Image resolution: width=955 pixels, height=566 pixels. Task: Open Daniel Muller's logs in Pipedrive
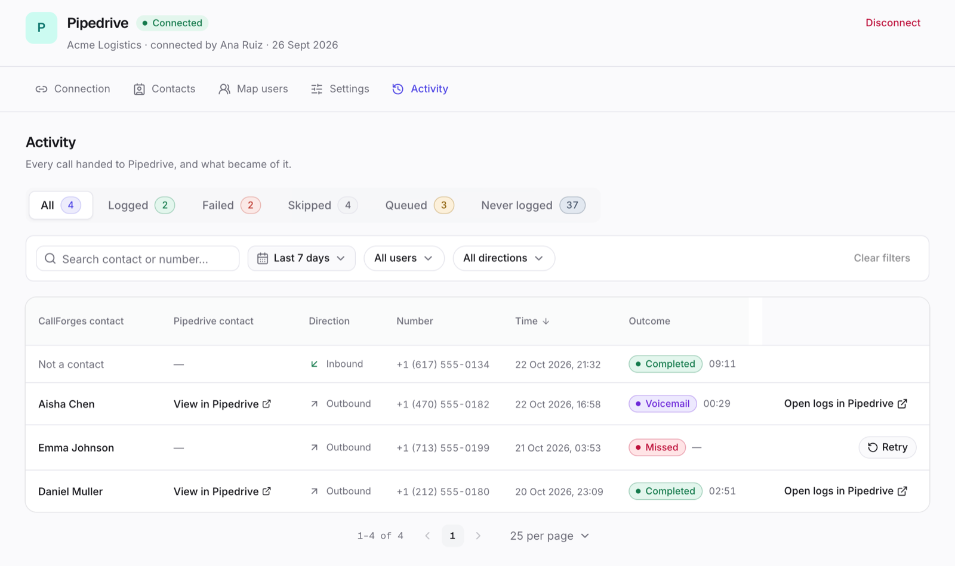846,491
